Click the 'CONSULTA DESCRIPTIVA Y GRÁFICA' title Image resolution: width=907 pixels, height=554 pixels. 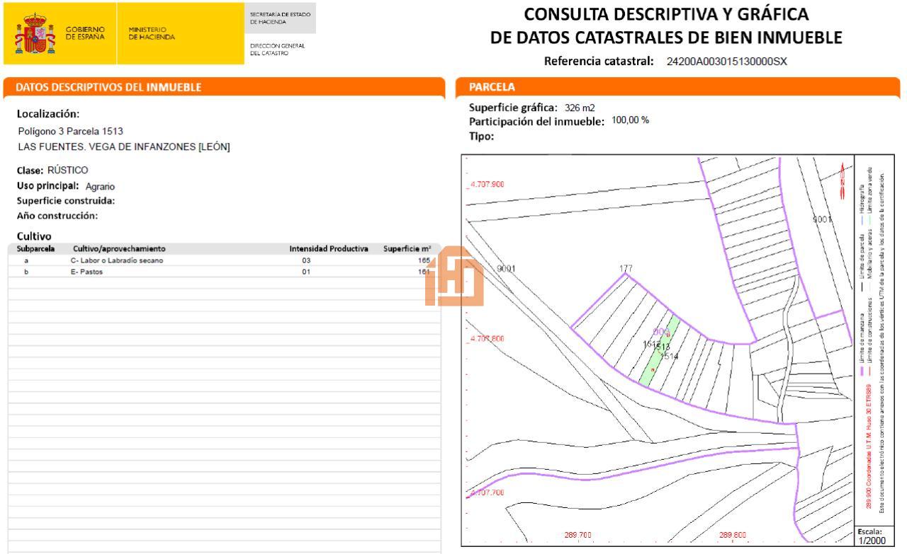[x=667, y=14]
